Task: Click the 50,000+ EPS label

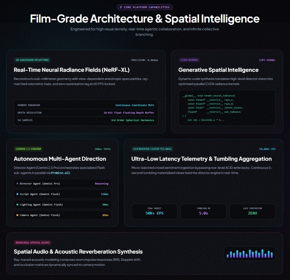Action: click(x=267, y=149)
